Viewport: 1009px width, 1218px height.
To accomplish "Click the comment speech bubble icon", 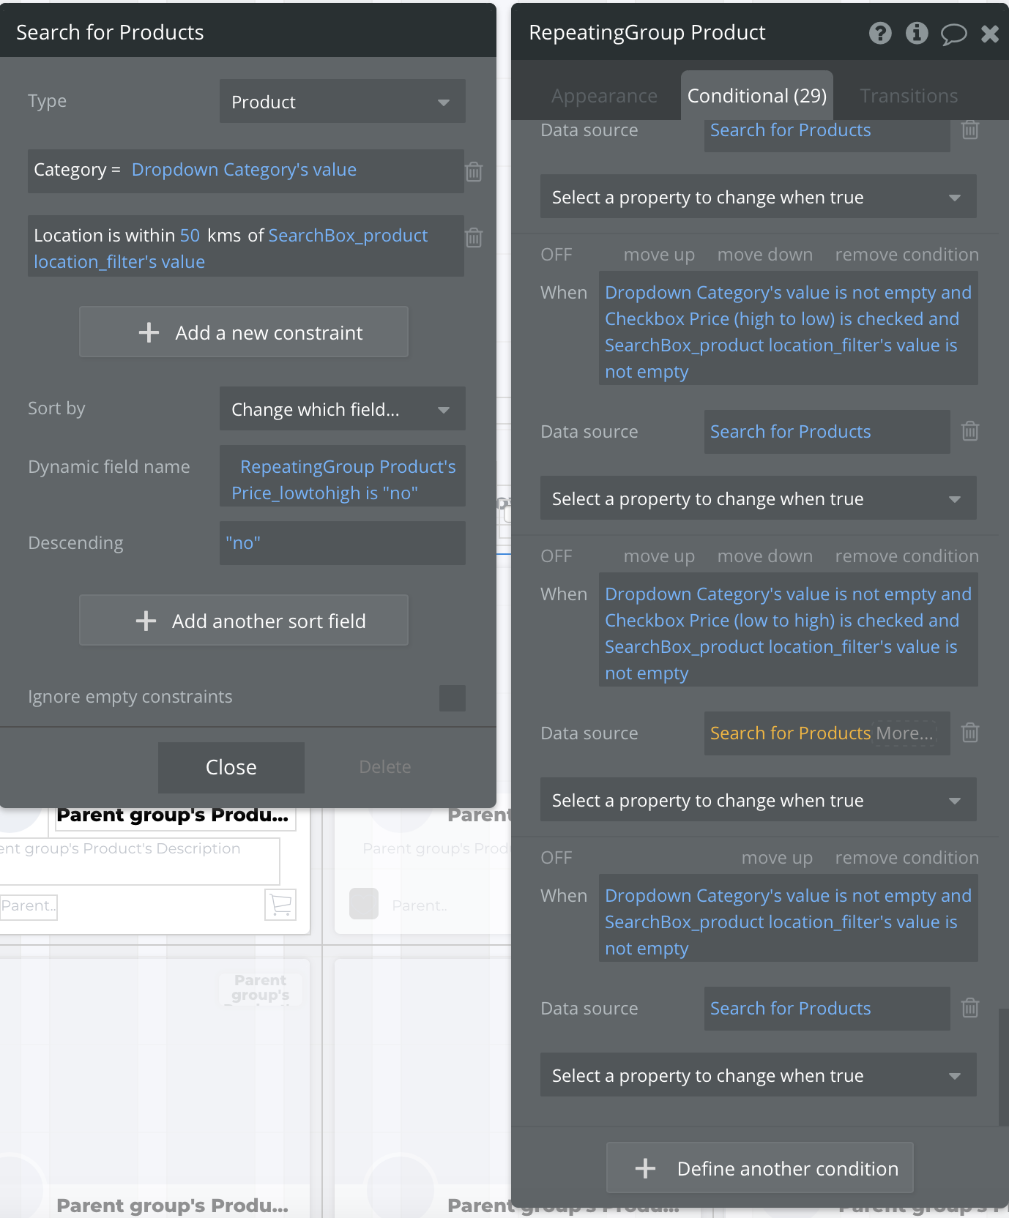I will (953, 34).
